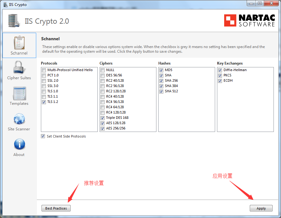Click the Best Practices button
The image size is (281, 218).
click(x=56, y=208)
